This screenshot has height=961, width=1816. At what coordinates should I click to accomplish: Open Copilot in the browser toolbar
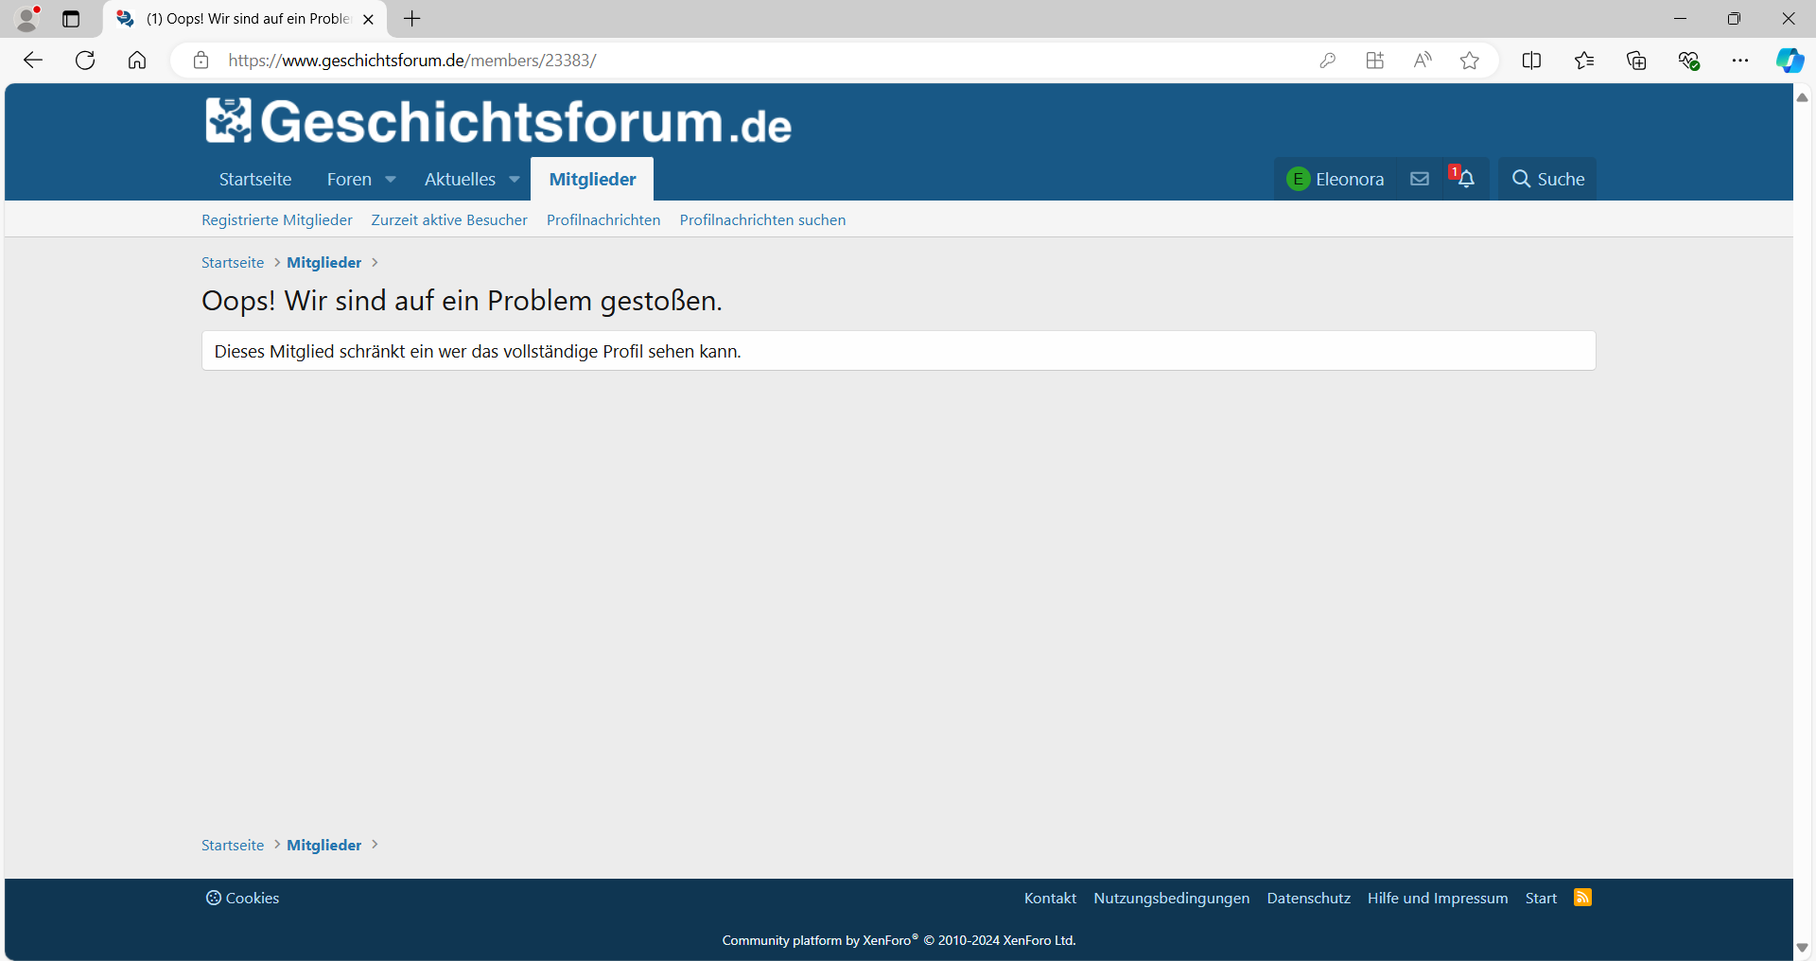pos(1790,60)
